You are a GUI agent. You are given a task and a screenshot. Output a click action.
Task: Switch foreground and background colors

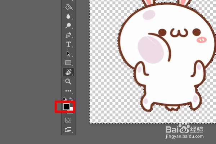[x=71, y=99]
